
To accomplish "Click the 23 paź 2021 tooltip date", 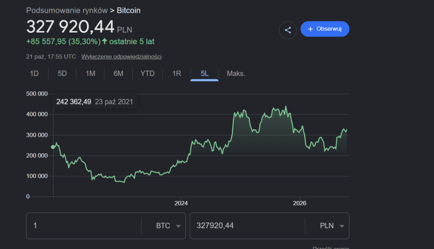I will 114,102.
